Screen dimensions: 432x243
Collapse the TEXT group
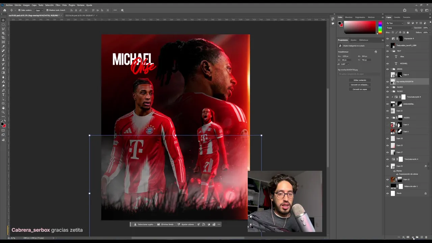tap(391, 51)
